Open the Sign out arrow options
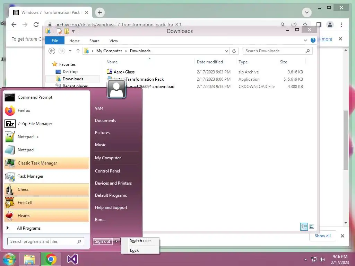Viewport: 355px width, 266px height. point(116,241)
